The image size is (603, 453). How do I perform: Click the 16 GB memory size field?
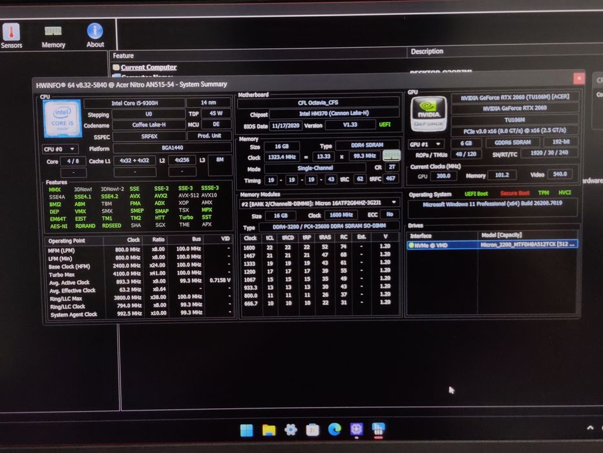(282, 146)
